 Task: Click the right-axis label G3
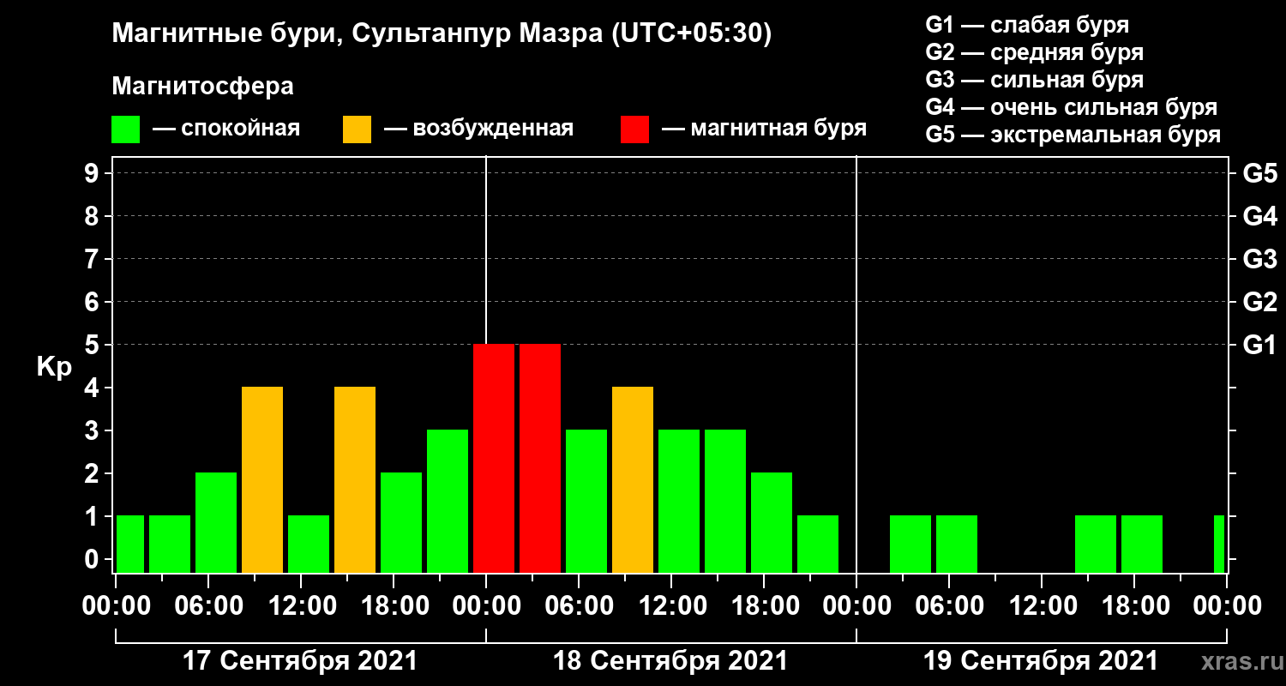(1259, 259)
